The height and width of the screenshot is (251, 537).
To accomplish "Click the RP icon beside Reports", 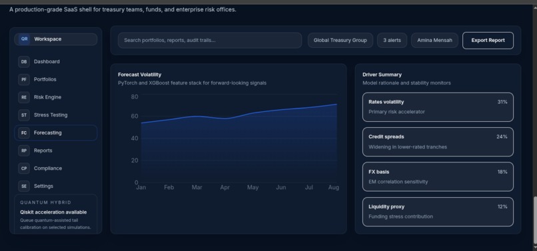I will pos(24,150).
